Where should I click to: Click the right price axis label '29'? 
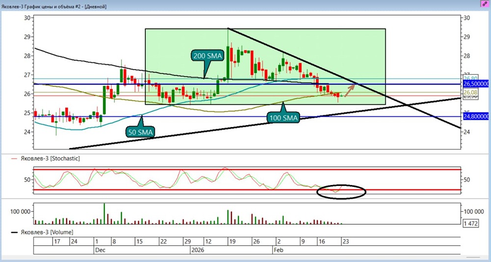(x=466, y=37)
